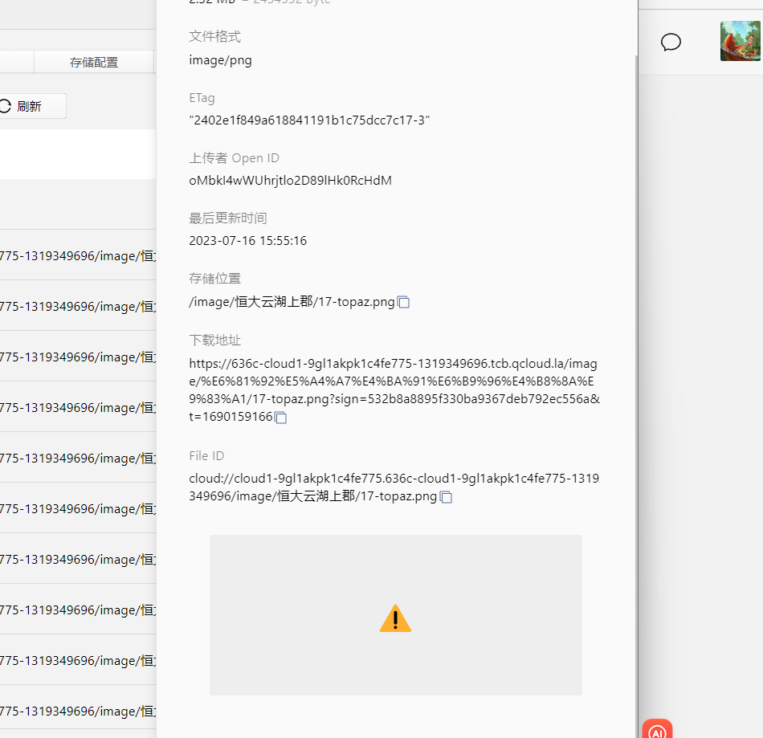Click the download address URL text
The image size is (763, 738).
[x=394, y=389]
